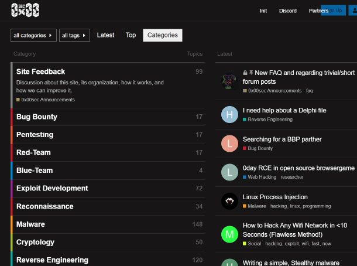Click Social badge under Wifi Network topic
Image resolution: width=357 pixels, height=266 pixels.
(x=252, y=244)
